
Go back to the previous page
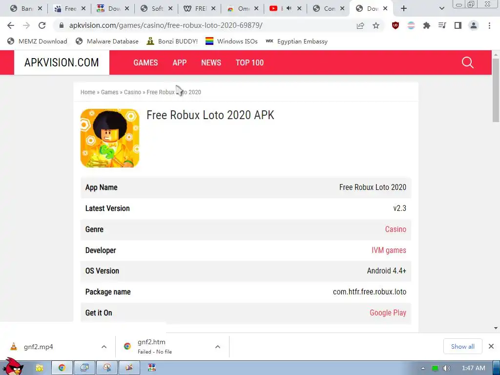pos(11,25)
